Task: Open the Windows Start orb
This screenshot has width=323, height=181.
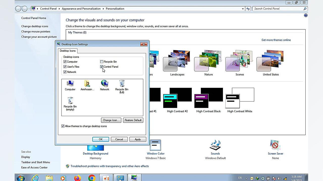Action: (x=21, y=178)
